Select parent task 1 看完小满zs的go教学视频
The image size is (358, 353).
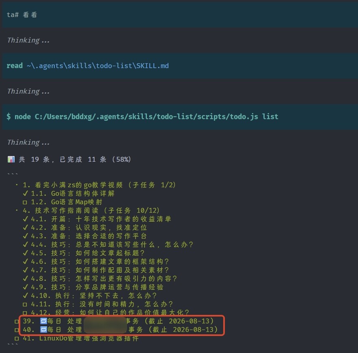pyautogui.click(x=99, y=185)
